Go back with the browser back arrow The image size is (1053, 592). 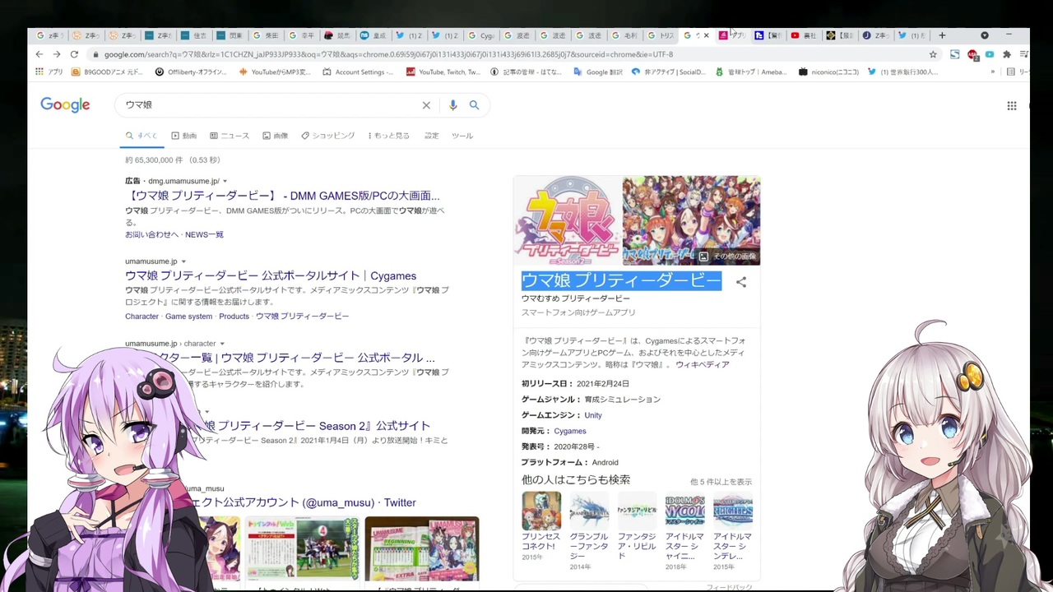(39, 54)
